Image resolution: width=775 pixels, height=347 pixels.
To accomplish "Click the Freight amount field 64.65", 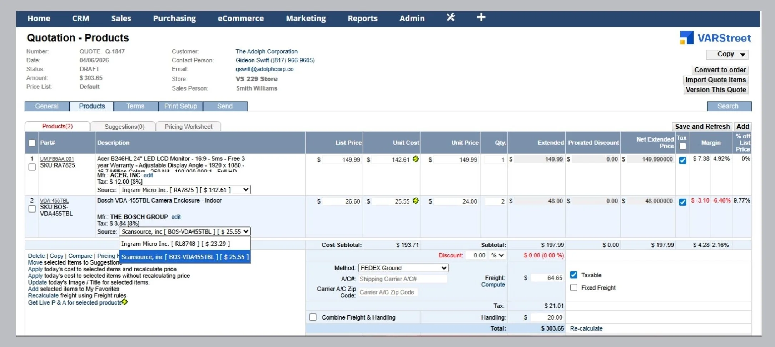I will pyautogui.click(x=547, y=278).
